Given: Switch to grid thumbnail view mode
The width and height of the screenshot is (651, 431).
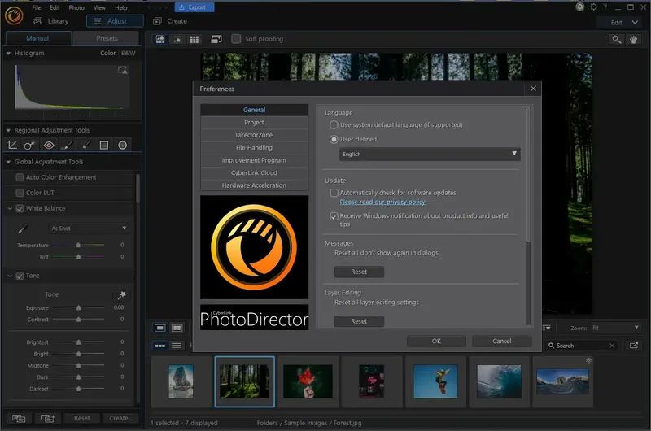Looking at the screenshot, I should tap(194, 39).
